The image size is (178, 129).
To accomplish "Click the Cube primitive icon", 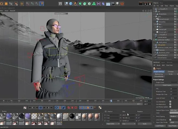I will click(71, 4).
